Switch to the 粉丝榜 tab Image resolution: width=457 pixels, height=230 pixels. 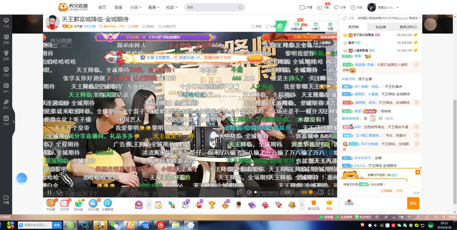click(381, 27)
